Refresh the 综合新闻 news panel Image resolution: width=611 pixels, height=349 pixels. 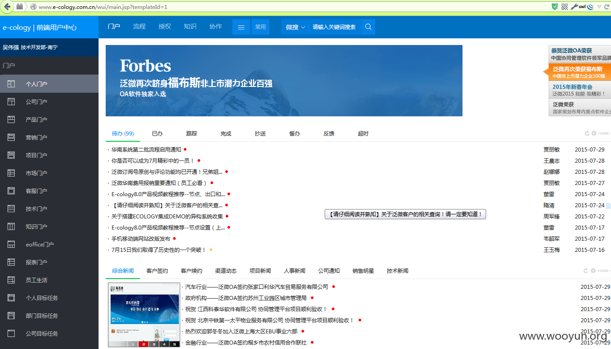pos(586,271)
